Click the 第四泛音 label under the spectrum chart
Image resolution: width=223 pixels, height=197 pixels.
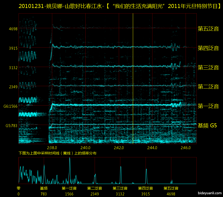point(146,188)
